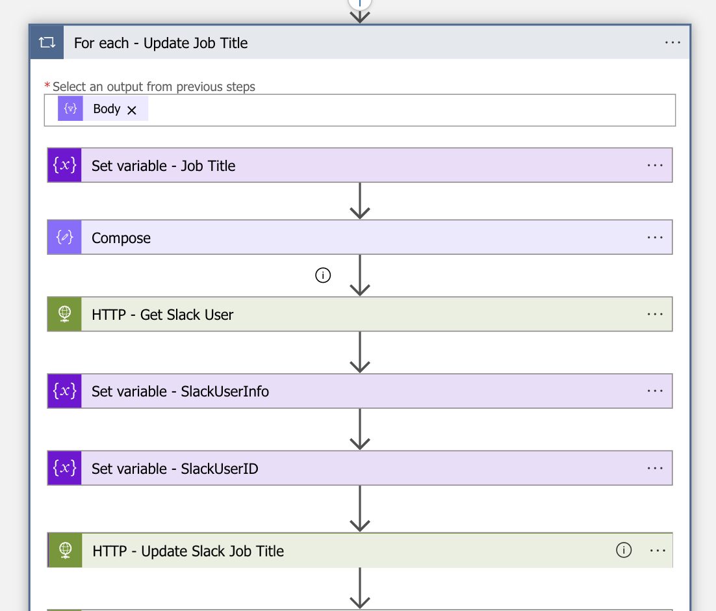The height and width of the screenshot is (611, 716).
Task: Click the info icon below Compose
Action: [x=323, y=275]
